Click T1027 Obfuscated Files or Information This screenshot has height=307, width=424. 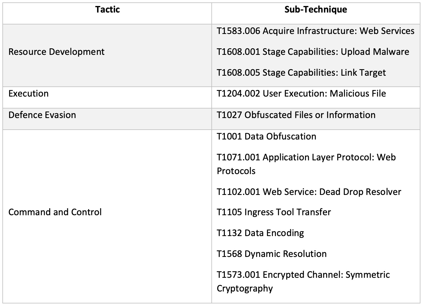(x=296, y=115)
